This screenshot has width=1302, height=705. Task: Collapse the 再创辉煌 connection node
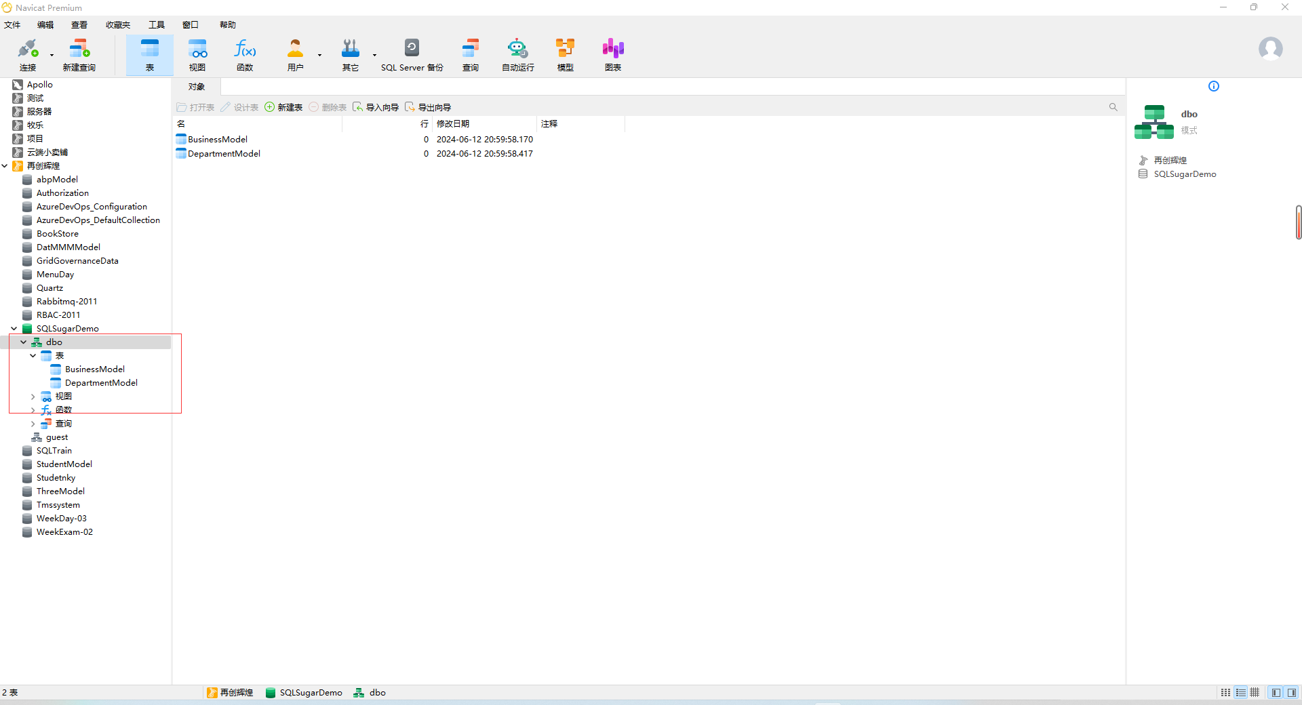(x=5, y=165)
